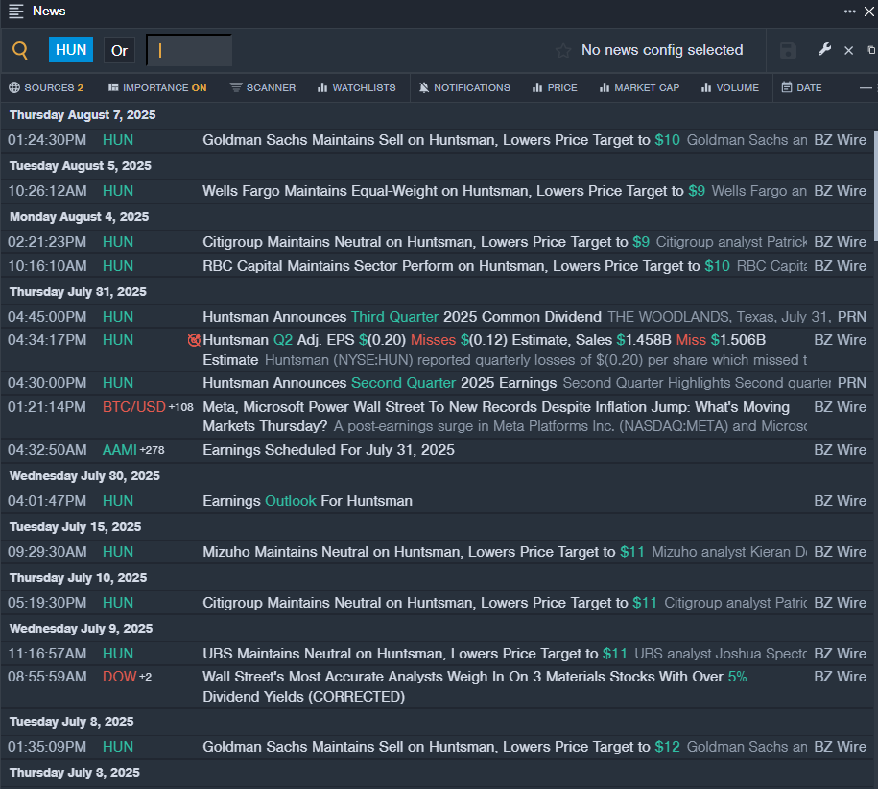Star the news config as favorite
878x789 pixels.
(563, 51)
